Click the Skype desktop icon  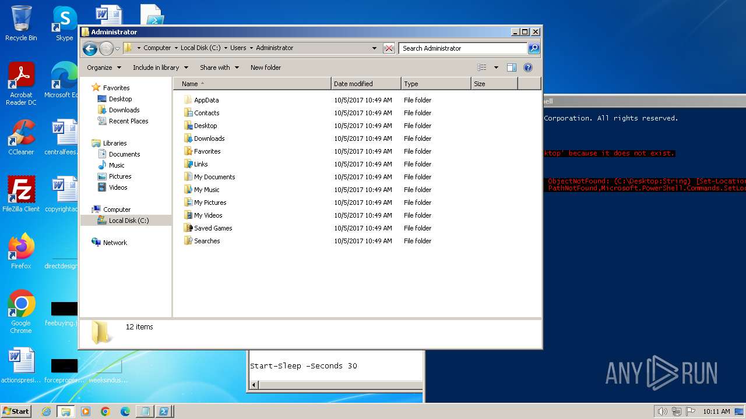click(64, 23)
